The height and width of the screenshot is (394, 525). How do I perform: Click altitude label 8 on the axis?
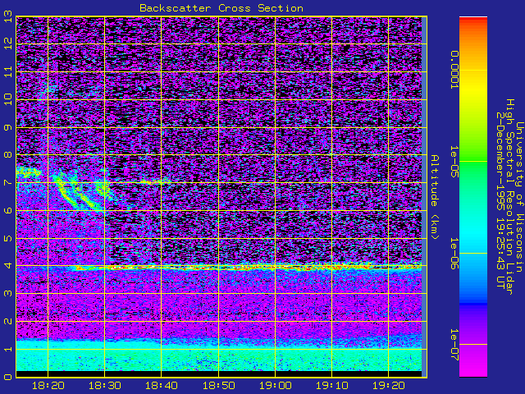[x=8, y=155]
